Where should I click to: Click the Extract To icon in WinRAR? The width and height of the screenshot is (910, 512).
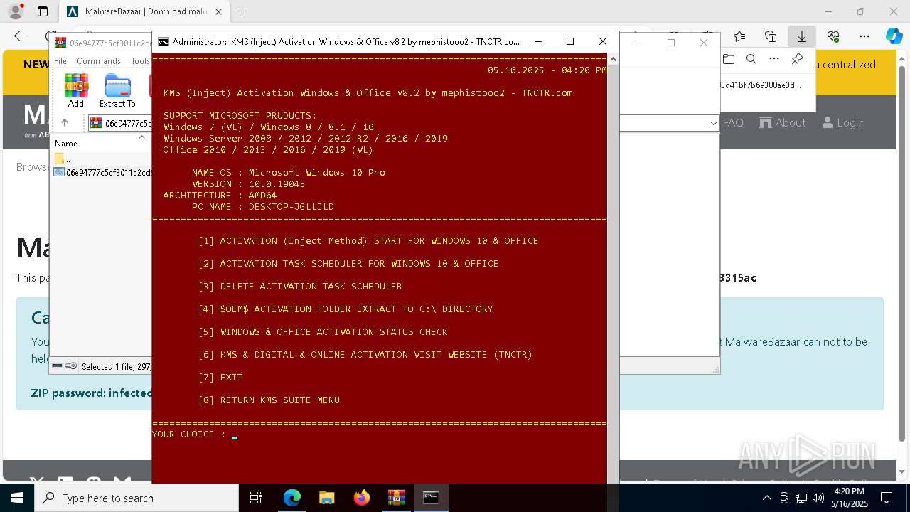tap(117, 90)
